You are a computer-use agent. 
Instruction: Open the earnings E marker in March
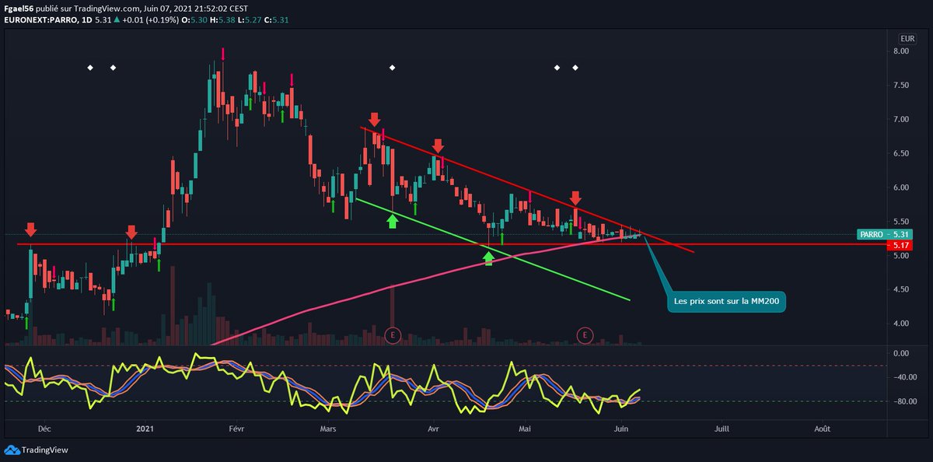tap(393, 335)
